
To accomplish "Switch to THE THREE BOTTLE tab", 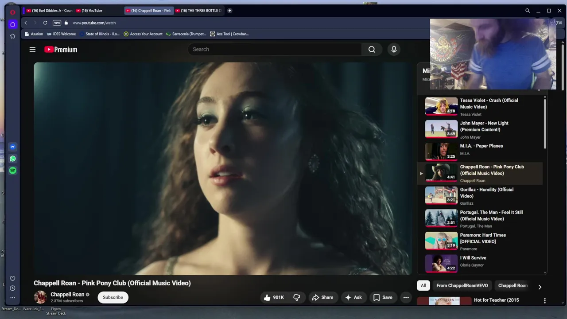I will click(x=198, y=11).
